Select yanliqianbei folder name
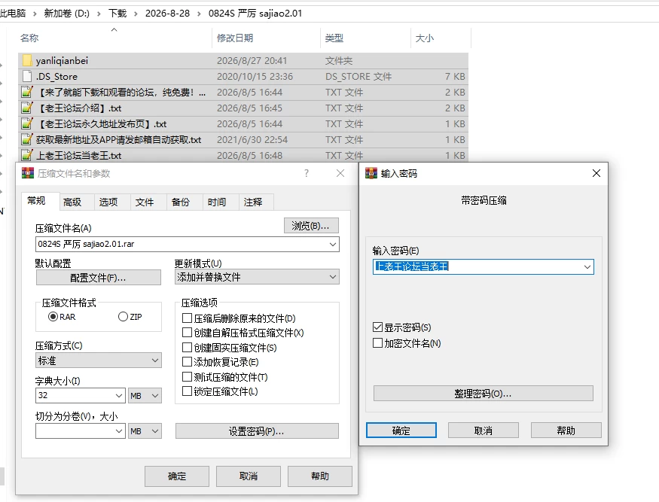 coord(63,60)
